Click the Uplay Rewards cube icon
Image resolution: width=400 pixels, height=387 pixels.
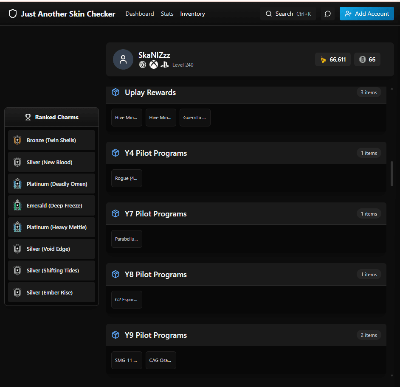coord(115,92)
